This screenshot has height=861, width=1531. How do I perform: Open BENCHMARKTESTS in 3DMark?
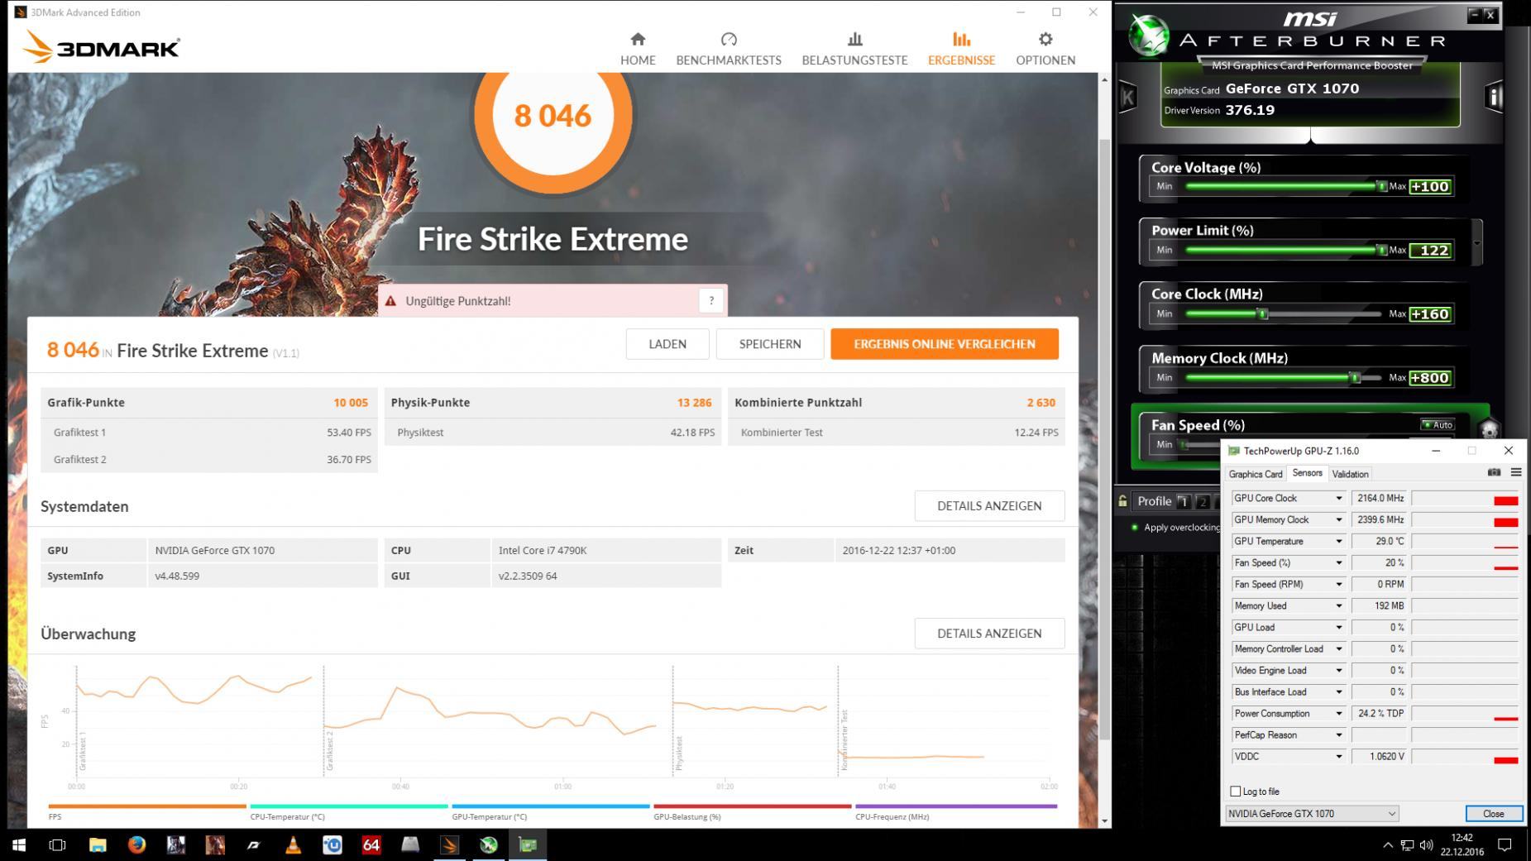729,49
